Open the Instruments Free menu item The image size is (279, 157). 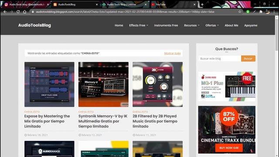(x=166, y=25)
